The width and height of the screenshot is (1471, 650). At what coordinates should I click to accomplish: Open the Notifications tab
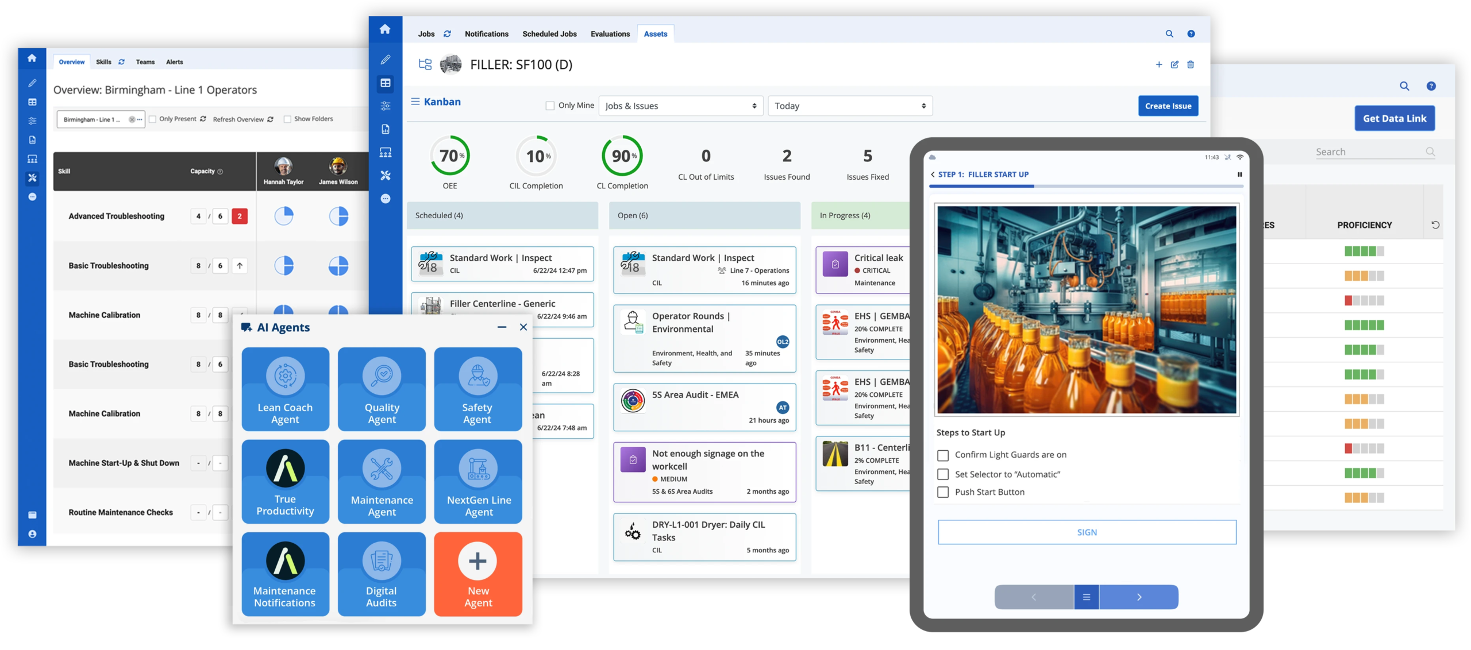click(x=486, y=34)
